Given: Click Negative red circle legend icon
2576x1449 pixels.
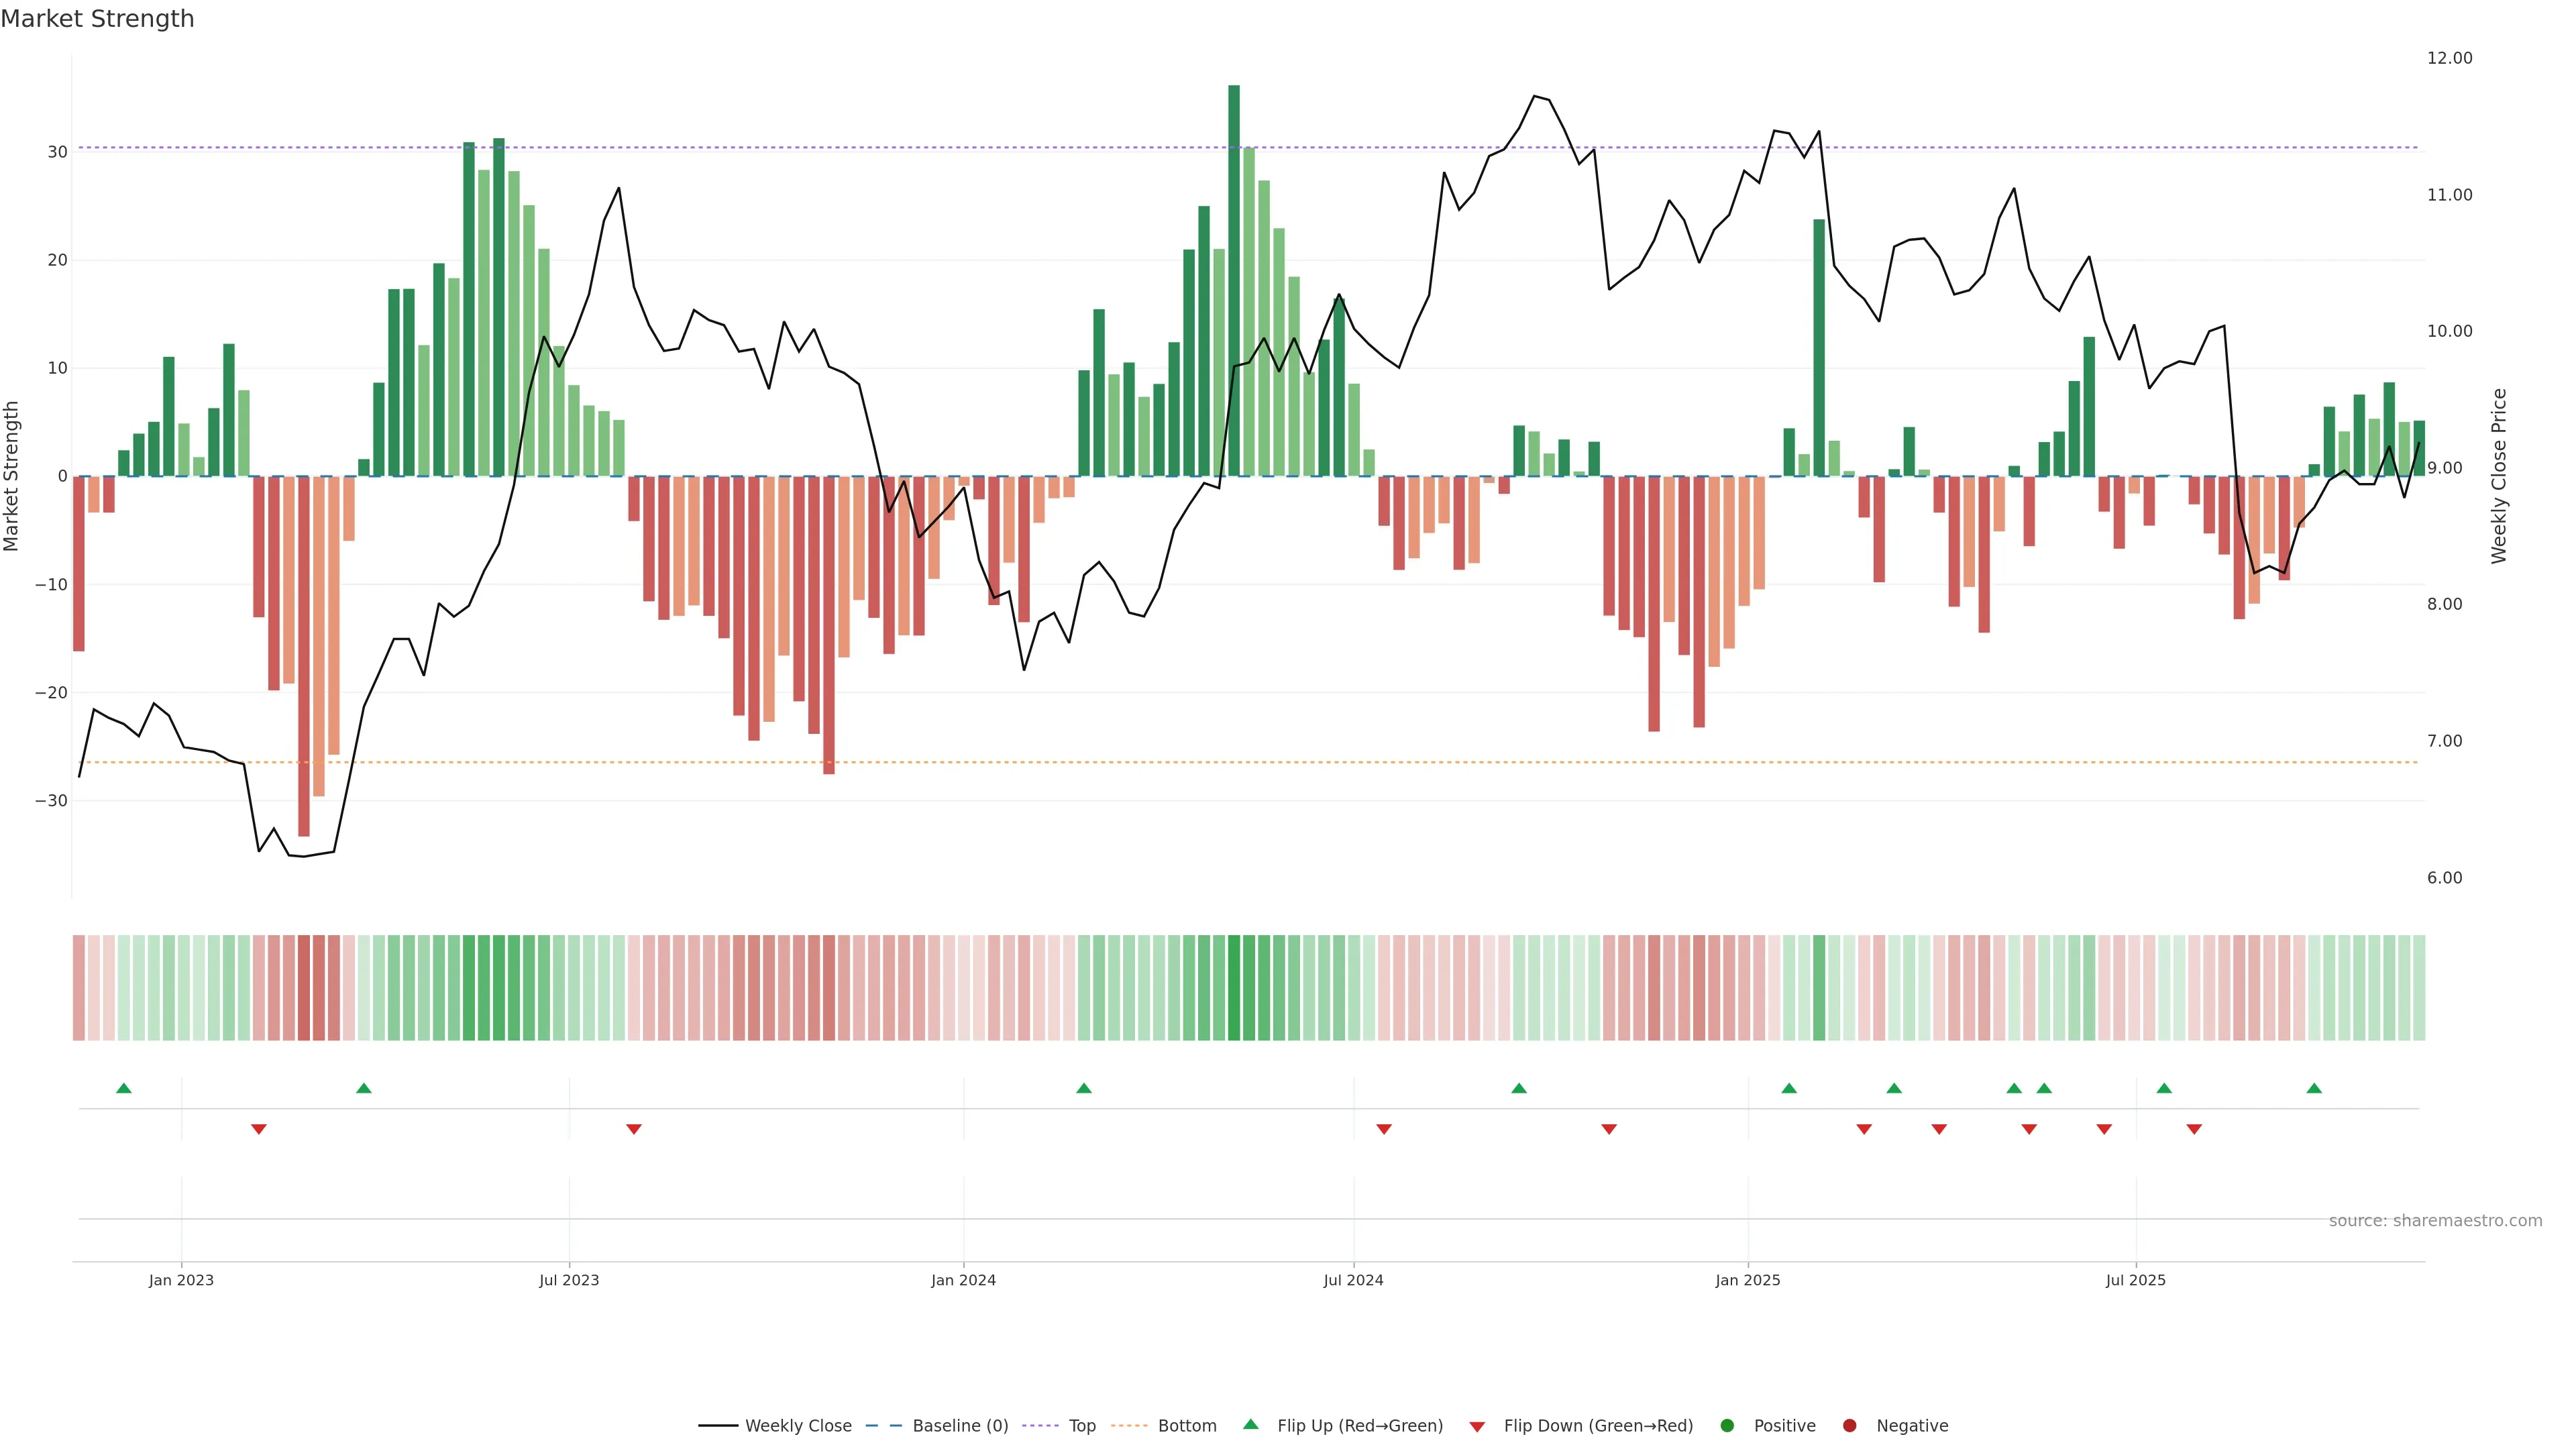Looking at the screenshot, I should pyautogui.click(x=1849, y=1425).
